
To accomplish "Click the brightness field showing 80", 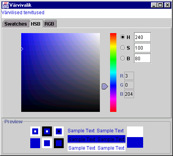I will point(142,58).
